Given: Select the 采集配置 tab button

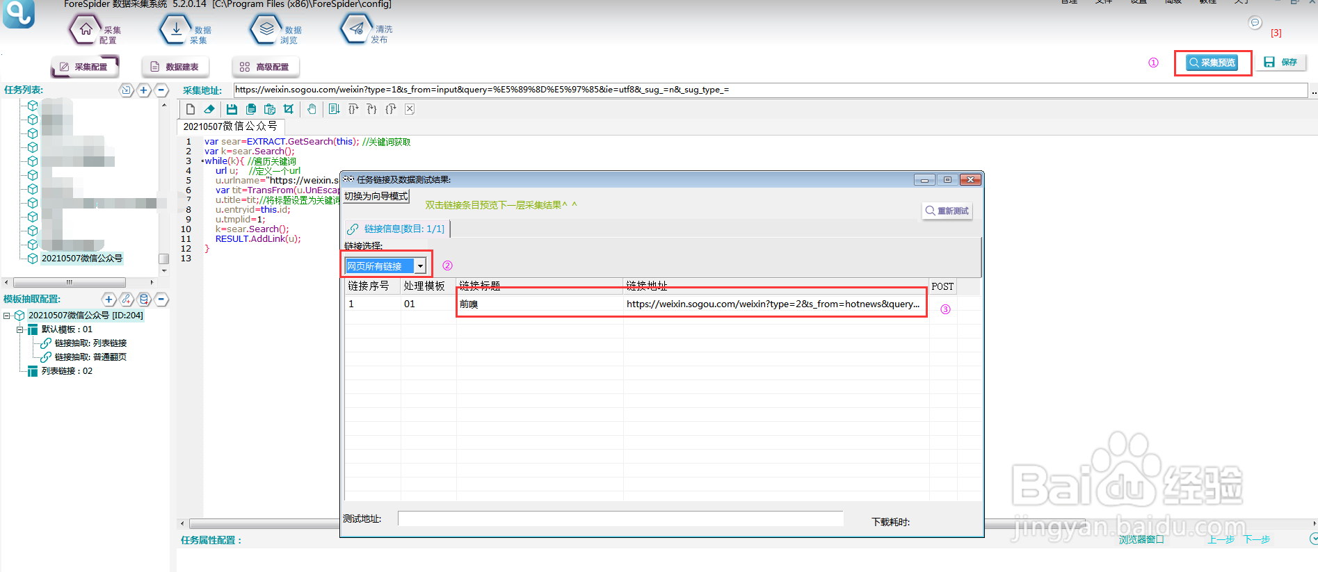Looking at the screenshot, I should [x=85, y=67].
